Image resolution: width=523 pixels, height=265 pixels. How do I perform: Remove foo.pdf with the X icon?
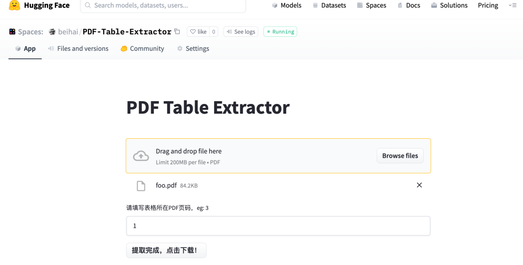(419, 185)
